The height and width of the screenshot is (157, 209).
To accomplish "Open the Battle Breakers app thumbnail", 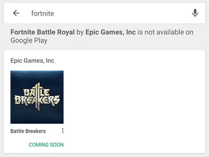I will pos(37,97).
